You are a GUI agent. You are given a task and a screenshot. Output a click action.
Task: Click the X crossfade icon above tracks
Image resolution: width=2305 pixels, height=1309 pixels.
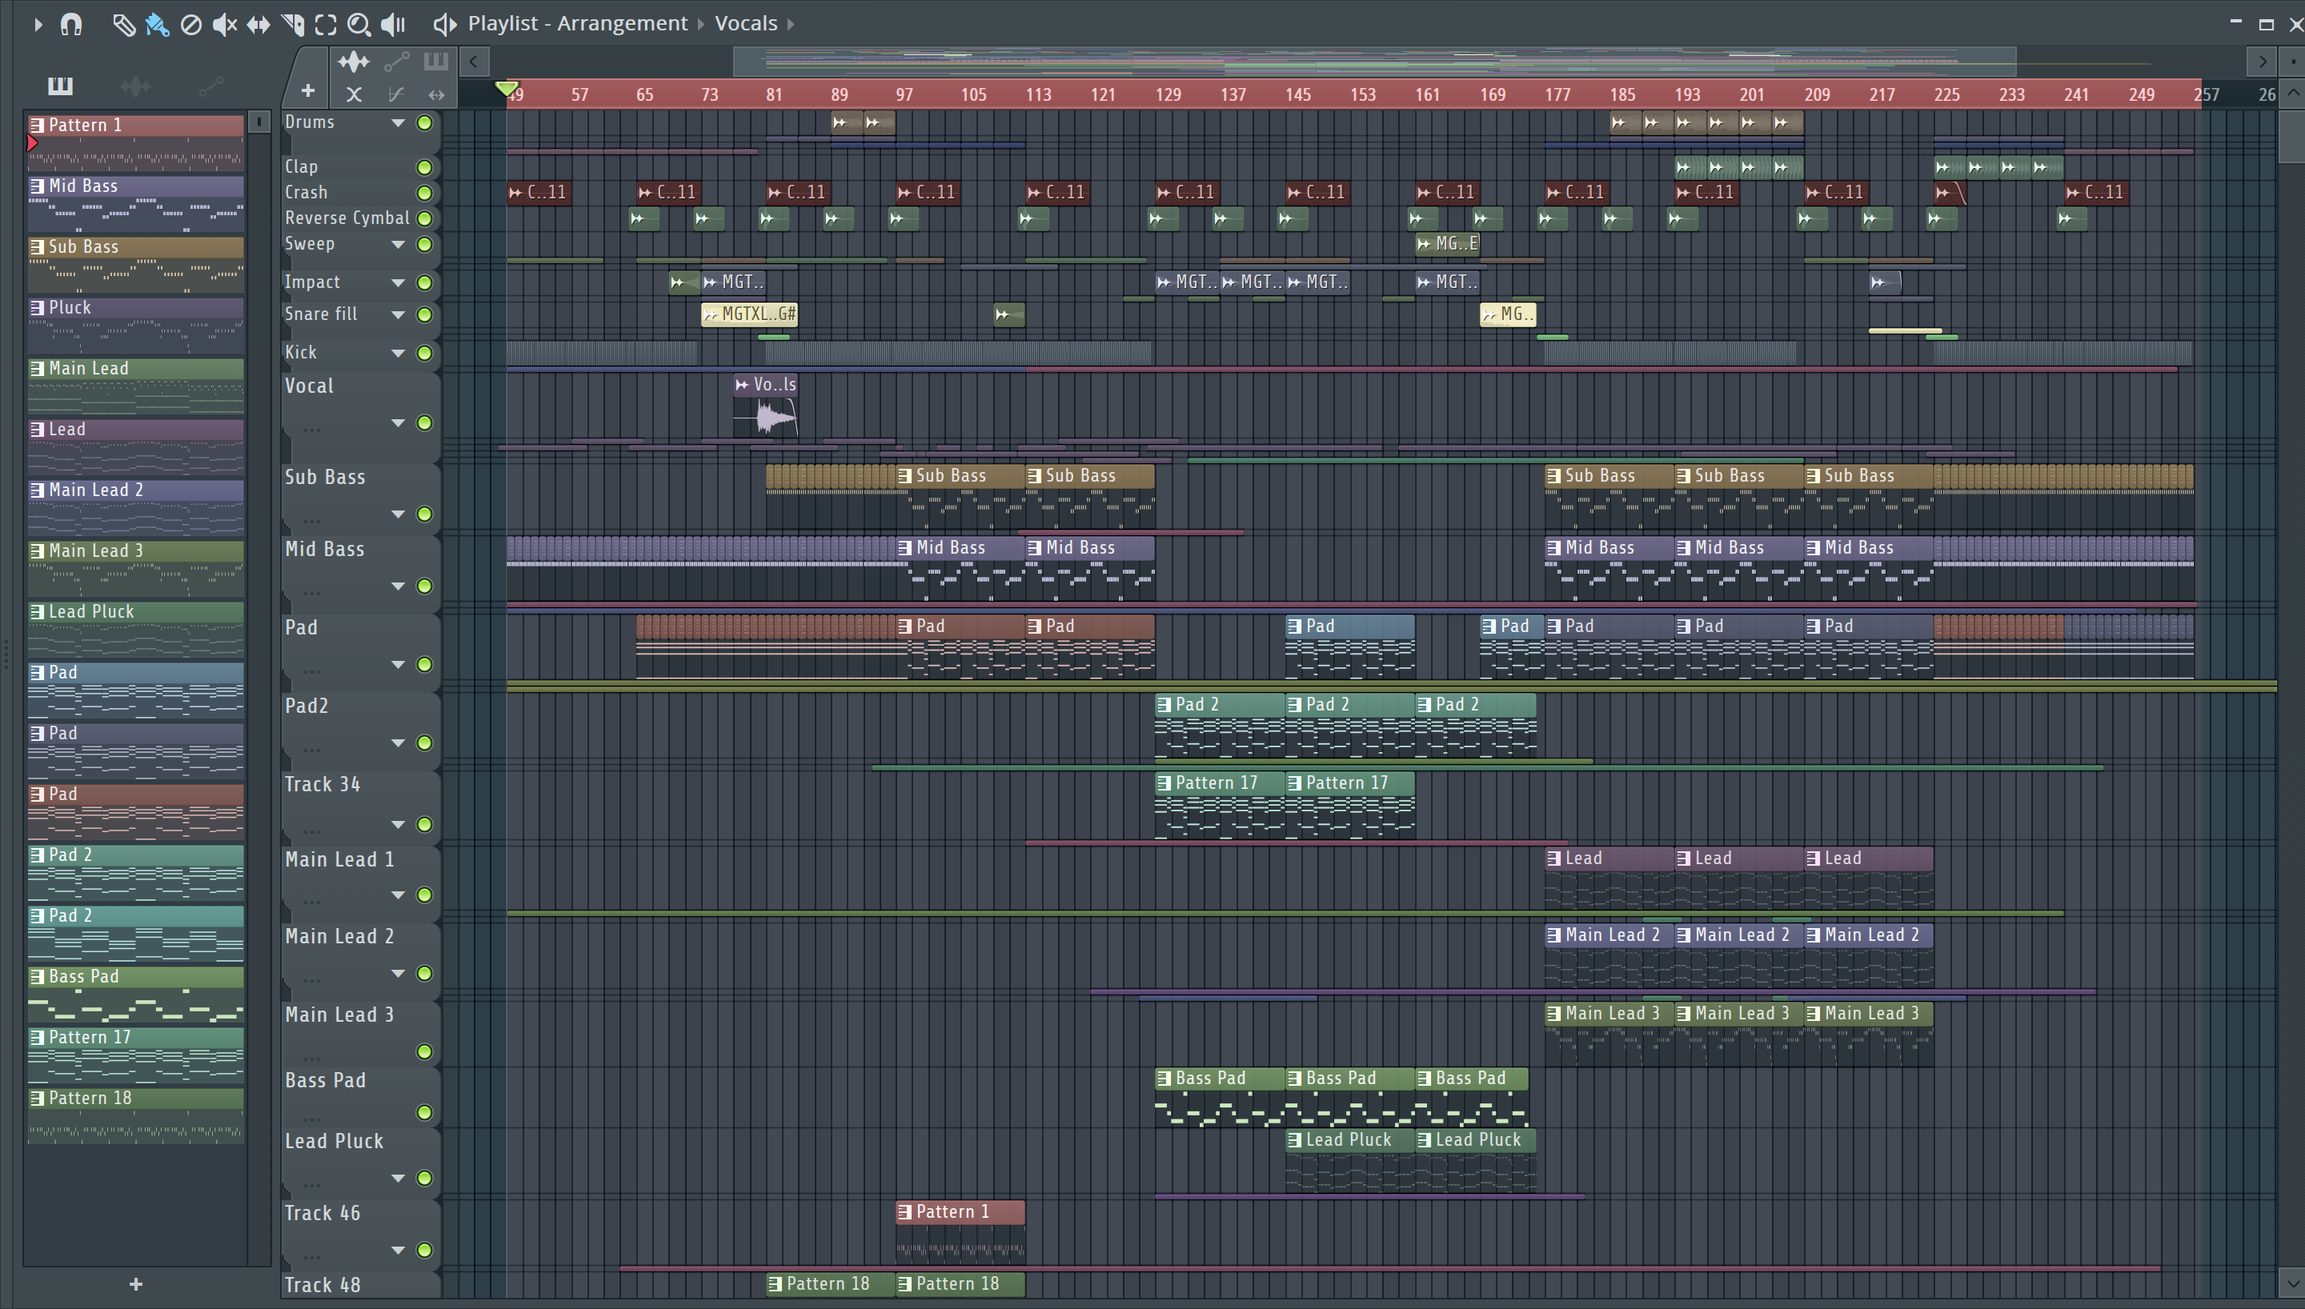click(x=355, y=94)
